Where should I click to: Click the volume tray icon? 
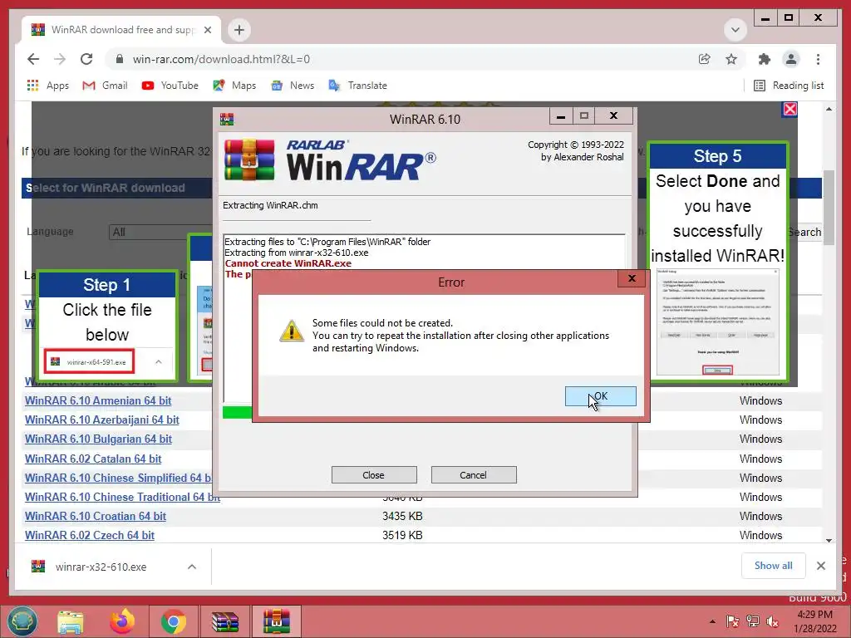(772, 621)
